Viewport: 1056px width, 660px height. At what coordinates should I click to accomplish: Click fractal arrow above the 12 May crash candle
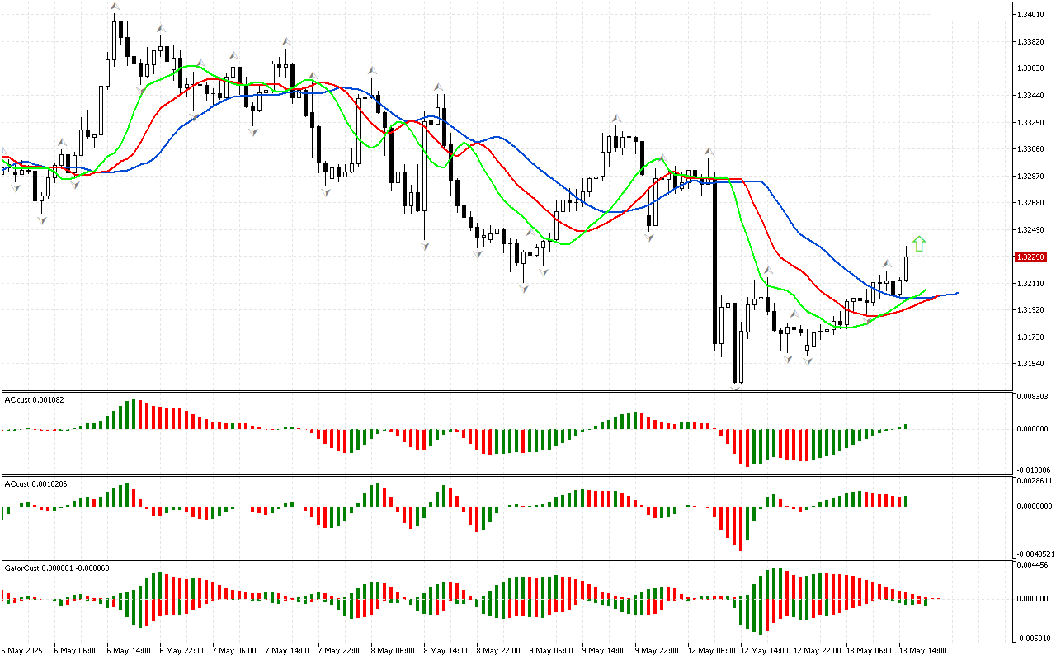click(708, 152)
